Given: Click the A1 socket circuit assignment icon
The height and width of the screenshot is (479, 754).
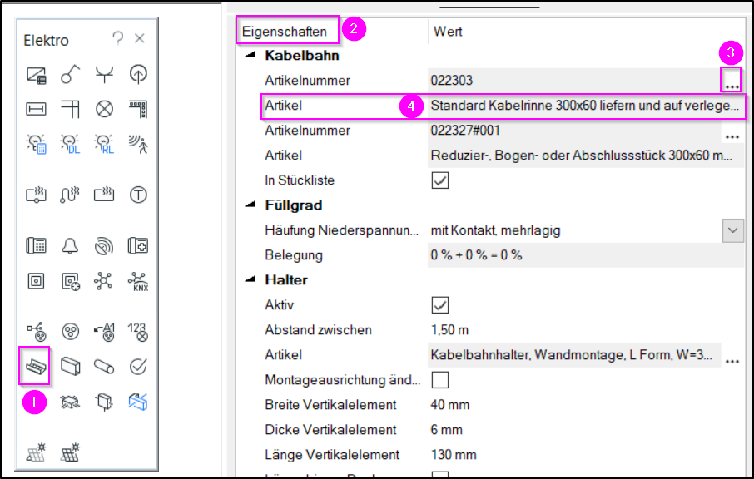Looking at the screenshot, I should (x=104, y=332).
